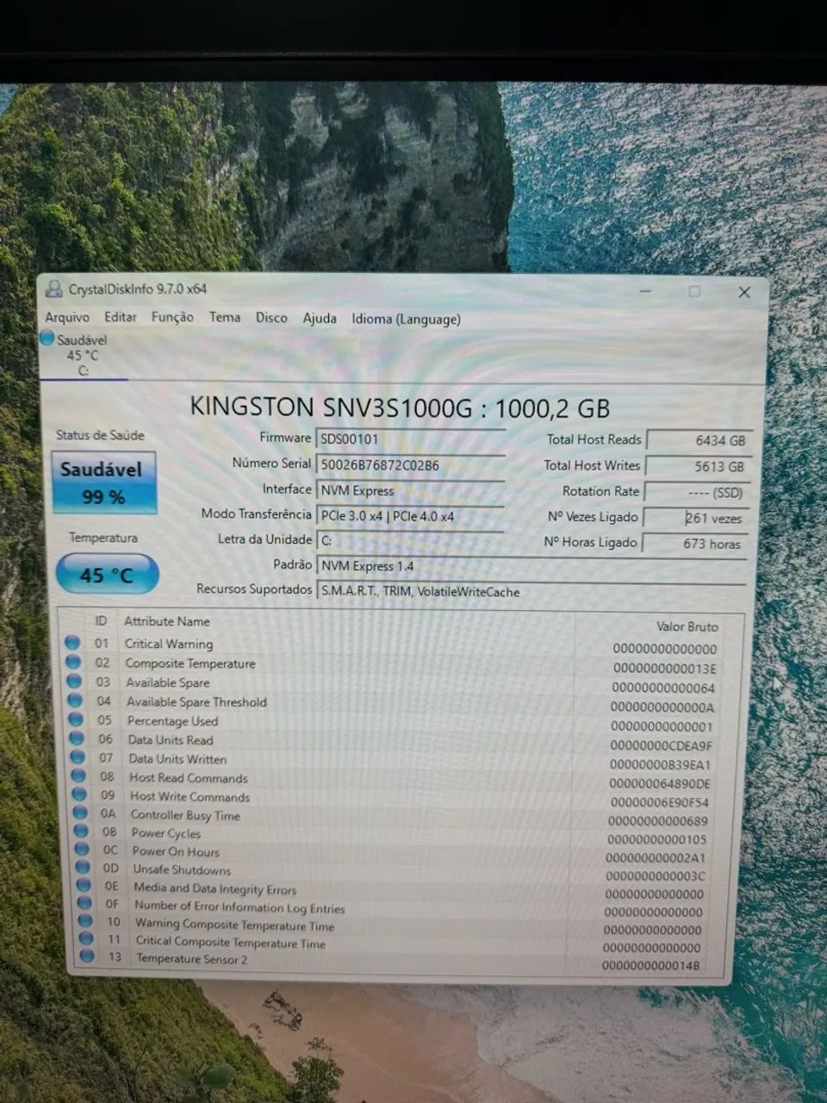Click the status orb for Data Units Written

(x=78, y=757)
